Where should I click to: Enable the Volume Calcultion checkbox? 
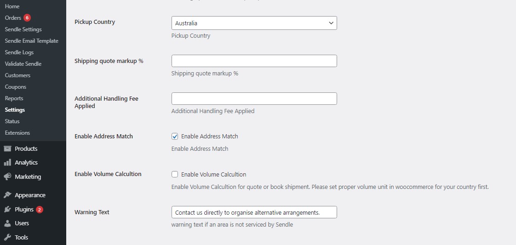(x=175, y=175)
